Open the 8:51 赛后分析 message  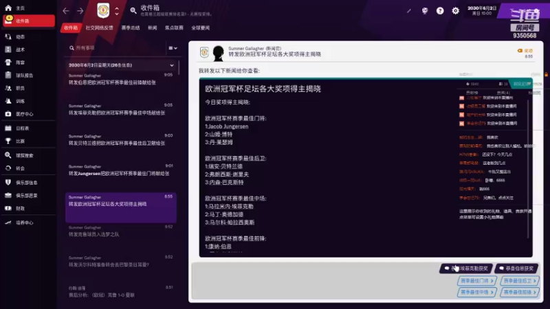(x=121, y=292)
